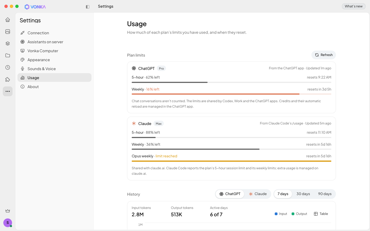Open Appearance settings
This screenshot has height=231, width=370.
(x=54, y=60)
